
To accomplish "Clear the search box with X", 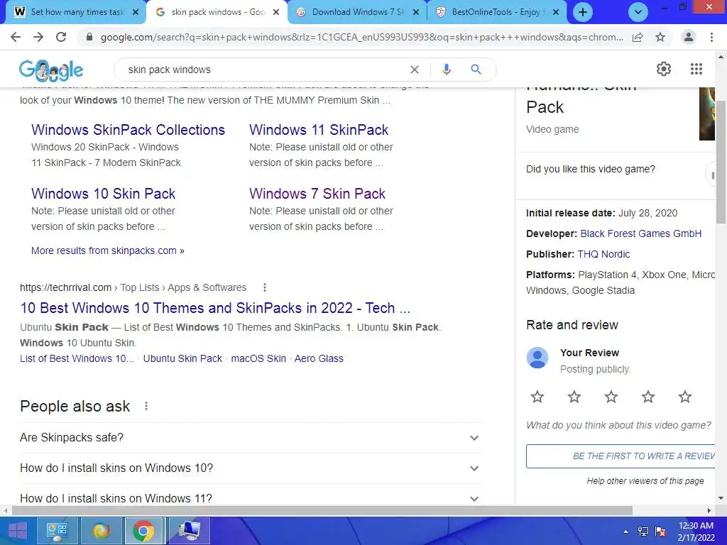I will coord(415,70).
